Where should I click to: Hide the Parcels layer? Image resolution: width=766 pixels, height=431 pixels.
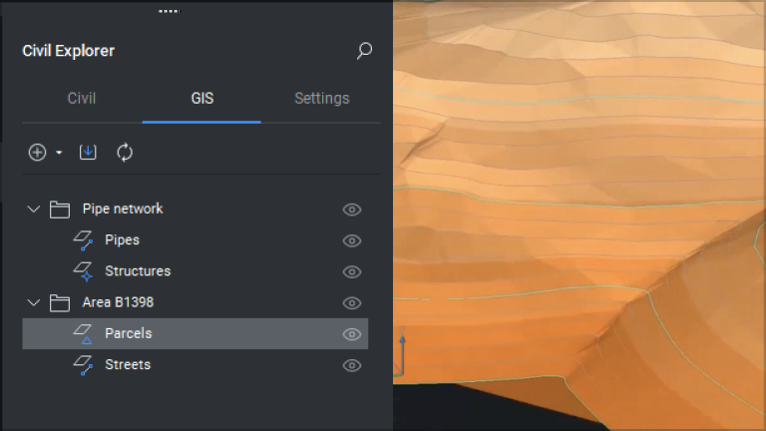tap(352, 334)
